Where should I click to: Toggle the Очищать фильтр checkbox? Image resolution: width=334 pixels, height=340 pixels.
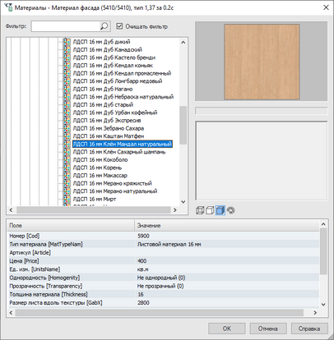pos(119,26)
